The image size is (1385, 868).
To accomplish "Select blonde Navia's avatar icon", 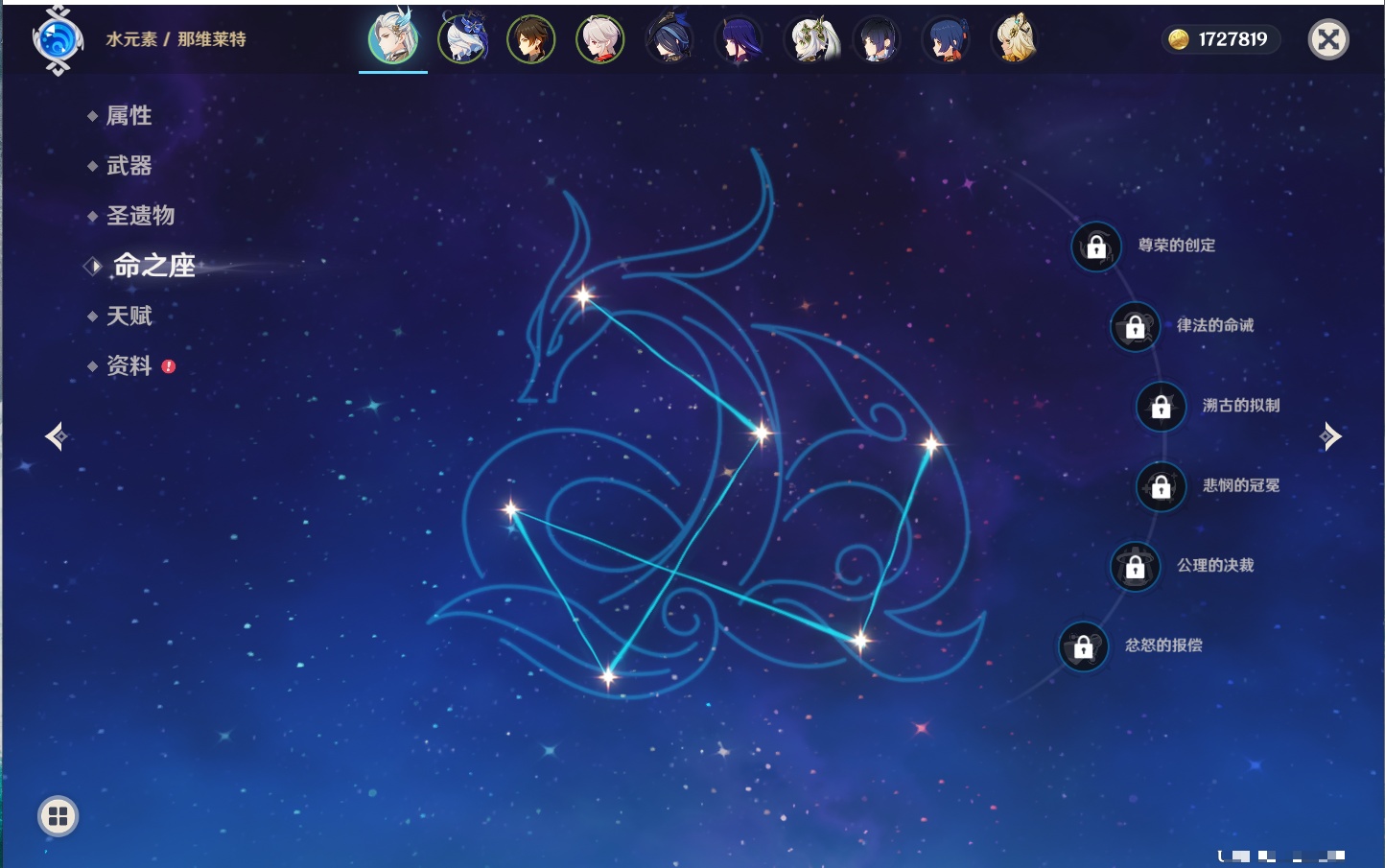I will coord(1015,40).
